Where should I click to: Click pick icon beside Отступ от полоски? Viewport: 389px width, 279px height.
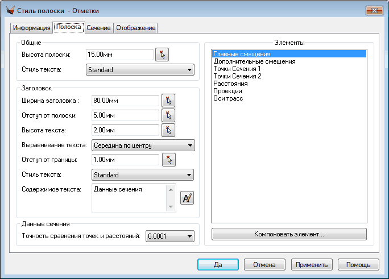pyautogui.click(x=168, y=115)
